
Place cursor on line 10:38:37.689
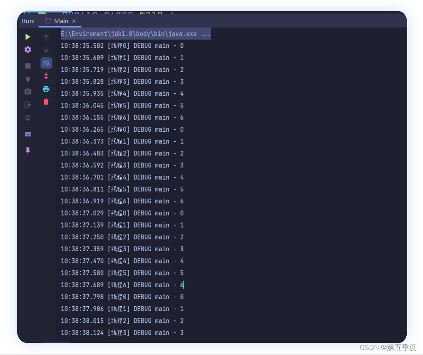[122, 285]
